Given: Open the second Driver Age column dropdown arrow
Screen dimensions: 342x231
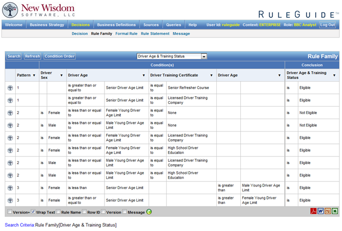Looking at the screenshot, I should [x=279, y=76].
